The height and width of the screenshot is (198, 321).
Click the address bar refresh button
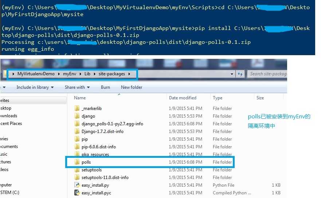(240, 74)
